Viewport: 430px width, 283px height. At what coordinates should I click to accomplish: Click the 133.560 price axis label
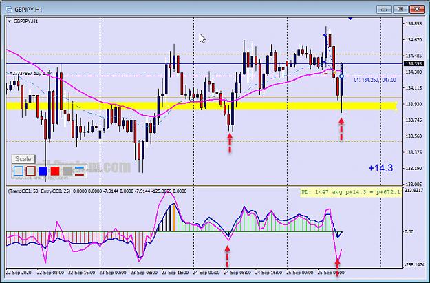pyautogui.click(x=413, y=136)
